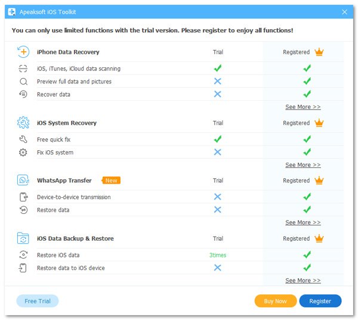Image resolution: width=358 pixels, height=320 pixels.
Task: Click the WhatsApp Restore data icon
Action: pyautogui.click(x=23, y=210)
